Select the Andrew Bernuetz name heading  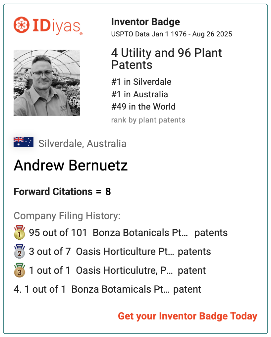tap(71, 165)
